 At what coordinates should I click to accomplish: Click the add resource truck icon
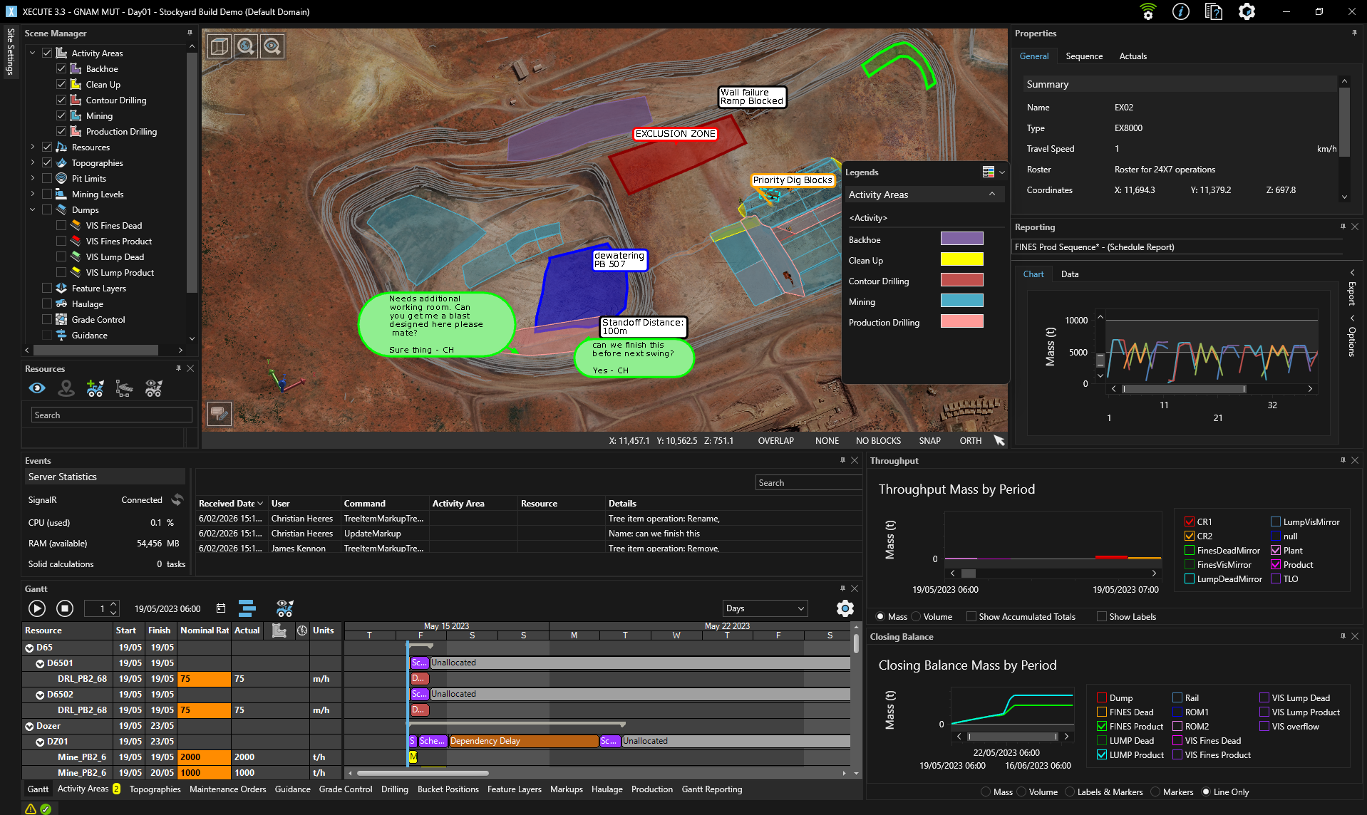coord(95,388)
